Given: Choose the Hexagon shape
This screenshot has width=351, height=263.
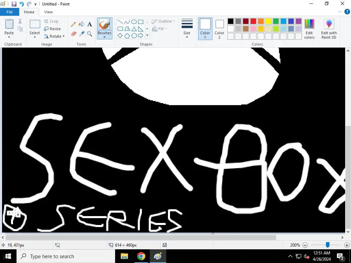Looking at the screenshot, I should tap(134, 36).
